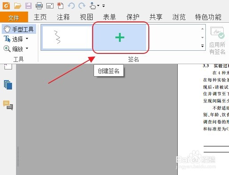Redo the last action
Viewport: 229px width, 175px height.
82,6
